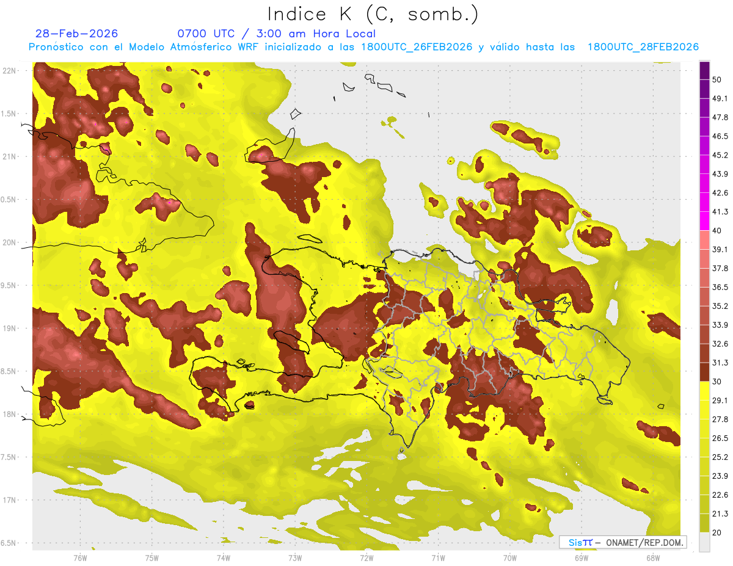Click the dark brown swatch between 31.3 and 30
Image resolution: width=733 pixels, height=566 pixels.
pyautogui.click(x=704, y=372)
